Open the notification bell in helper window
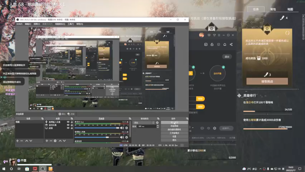Screen dimensions: 305x172 [x=225, y=44]
